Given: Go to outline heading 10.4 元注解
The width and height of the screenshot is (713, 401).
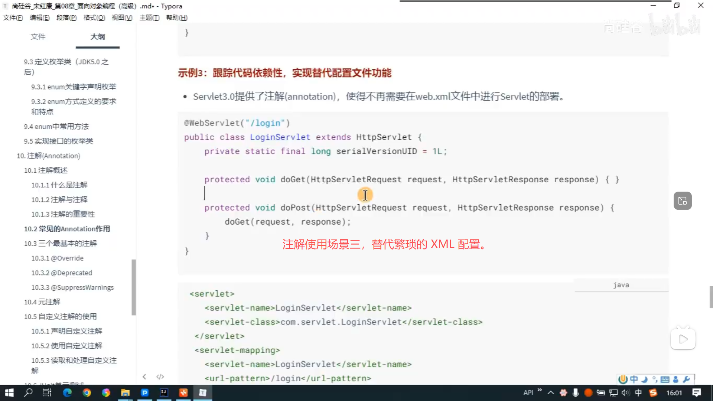Looking at the screenshot, I should pyautogui.click(x=42, y=302).
